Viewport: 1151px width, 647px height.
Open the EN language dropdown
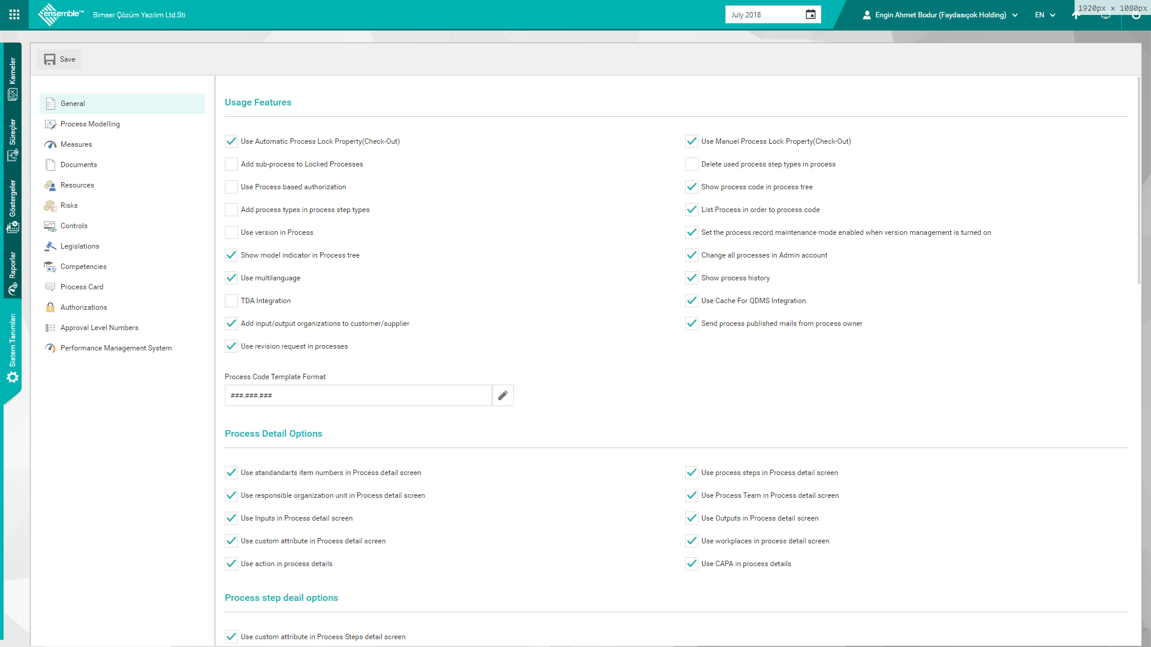point(1045,15)
